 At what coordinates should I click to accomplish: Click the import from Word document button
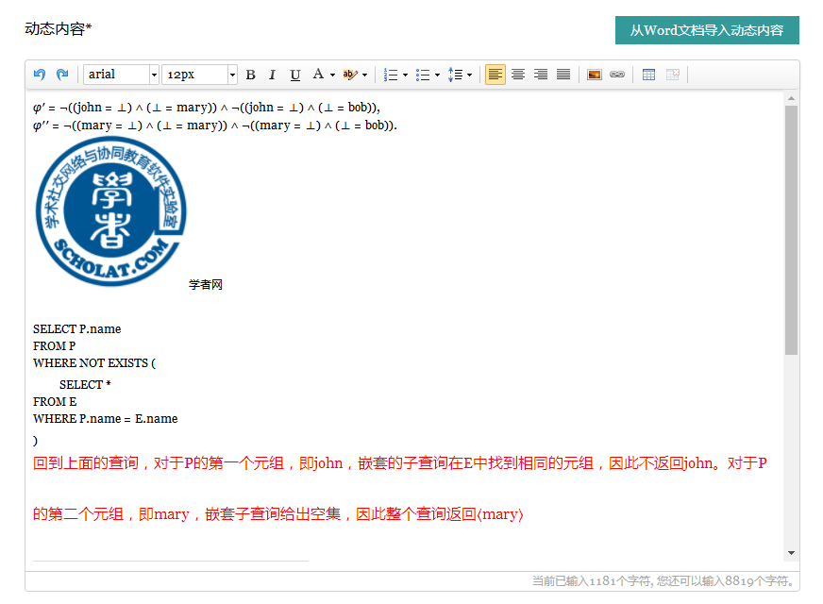[707, 30]
